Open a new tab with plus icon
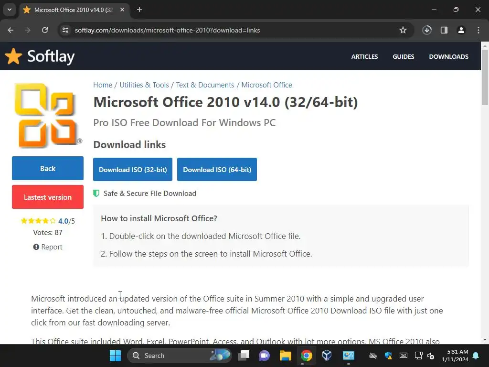489x367 pixels. pyautogui.click(x=139, y=10)
